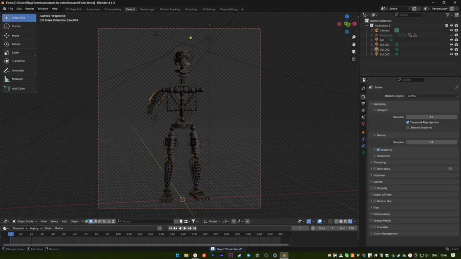Click timeline horizontal scrollbar
Screen dimensions: 461x259
coord(145,244)
